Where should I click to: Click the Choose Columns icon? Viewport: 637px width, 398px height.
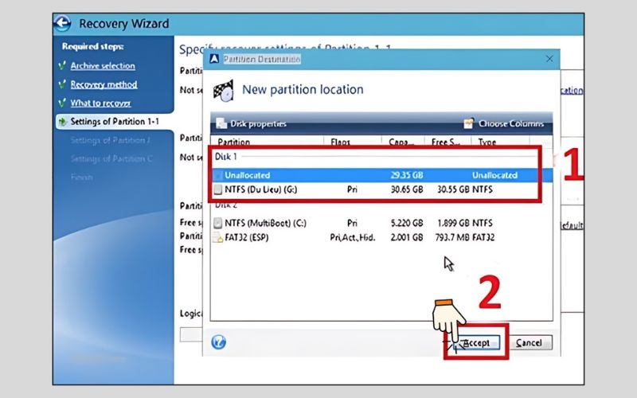click(469, 123)
